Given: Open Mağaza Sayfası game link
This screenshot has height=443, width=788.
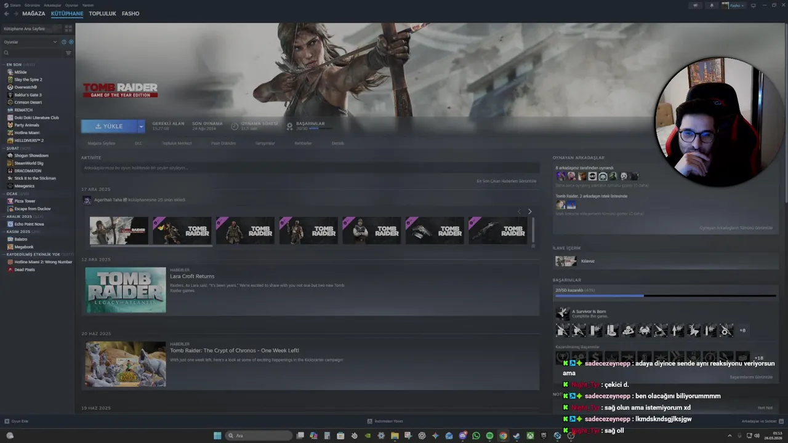Looking at the screenshot, I should (x=102, y=143).
